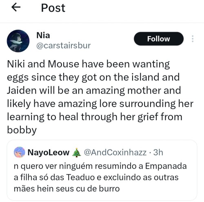Open the three-dot more options menu

coord(193,39)
